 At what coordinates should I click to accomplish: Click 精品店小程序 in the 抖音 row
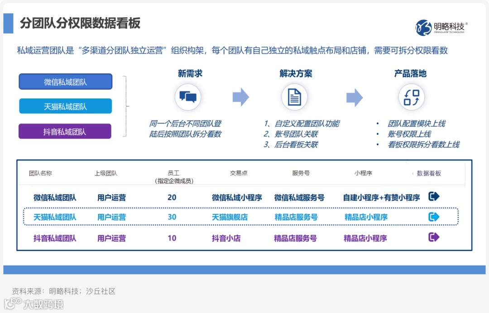[x=365, y=238]
